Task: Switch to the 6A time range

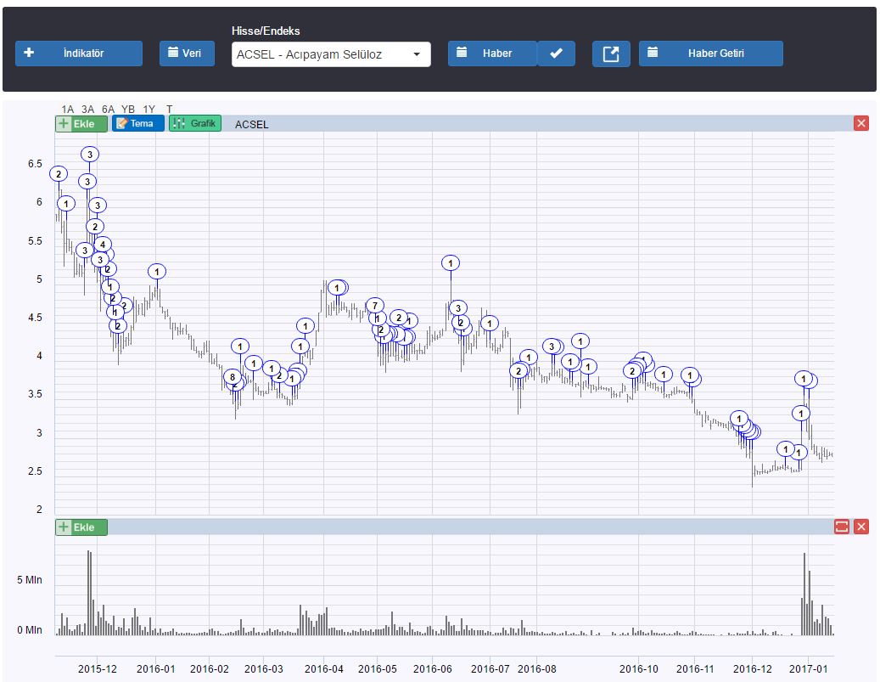Action: (108, 109)
